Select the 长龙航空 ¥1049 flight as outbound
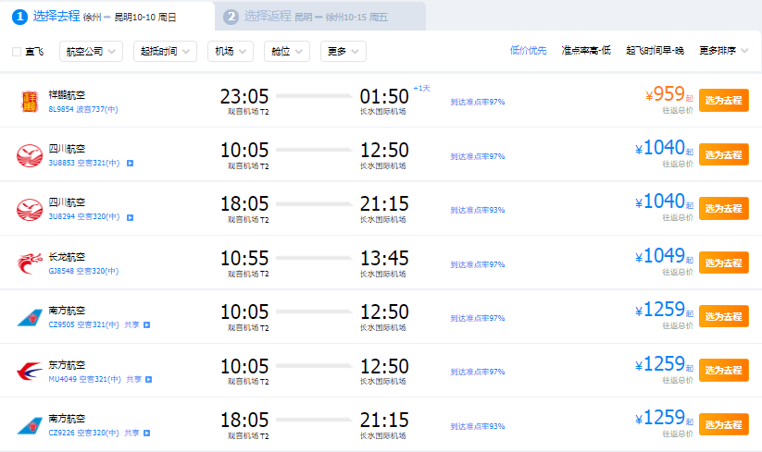Screen dimensions: 762x452 click(x=724, y=263)
